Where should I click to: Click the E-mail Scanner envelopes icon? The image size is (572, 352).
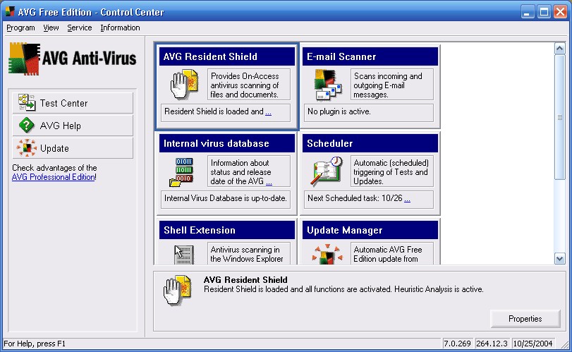tap(327, 85)
